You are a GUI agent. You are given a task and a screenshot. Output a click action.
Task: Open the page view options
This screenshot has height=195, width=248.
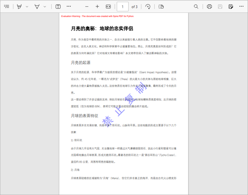161,7
